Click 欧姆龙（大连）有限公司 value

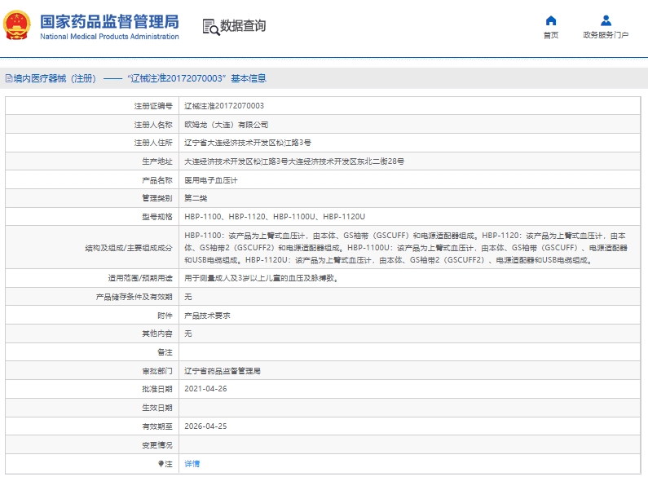click(226, 125)
